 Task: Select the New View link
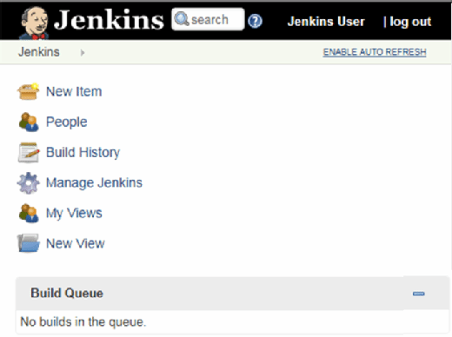(76, 243)
